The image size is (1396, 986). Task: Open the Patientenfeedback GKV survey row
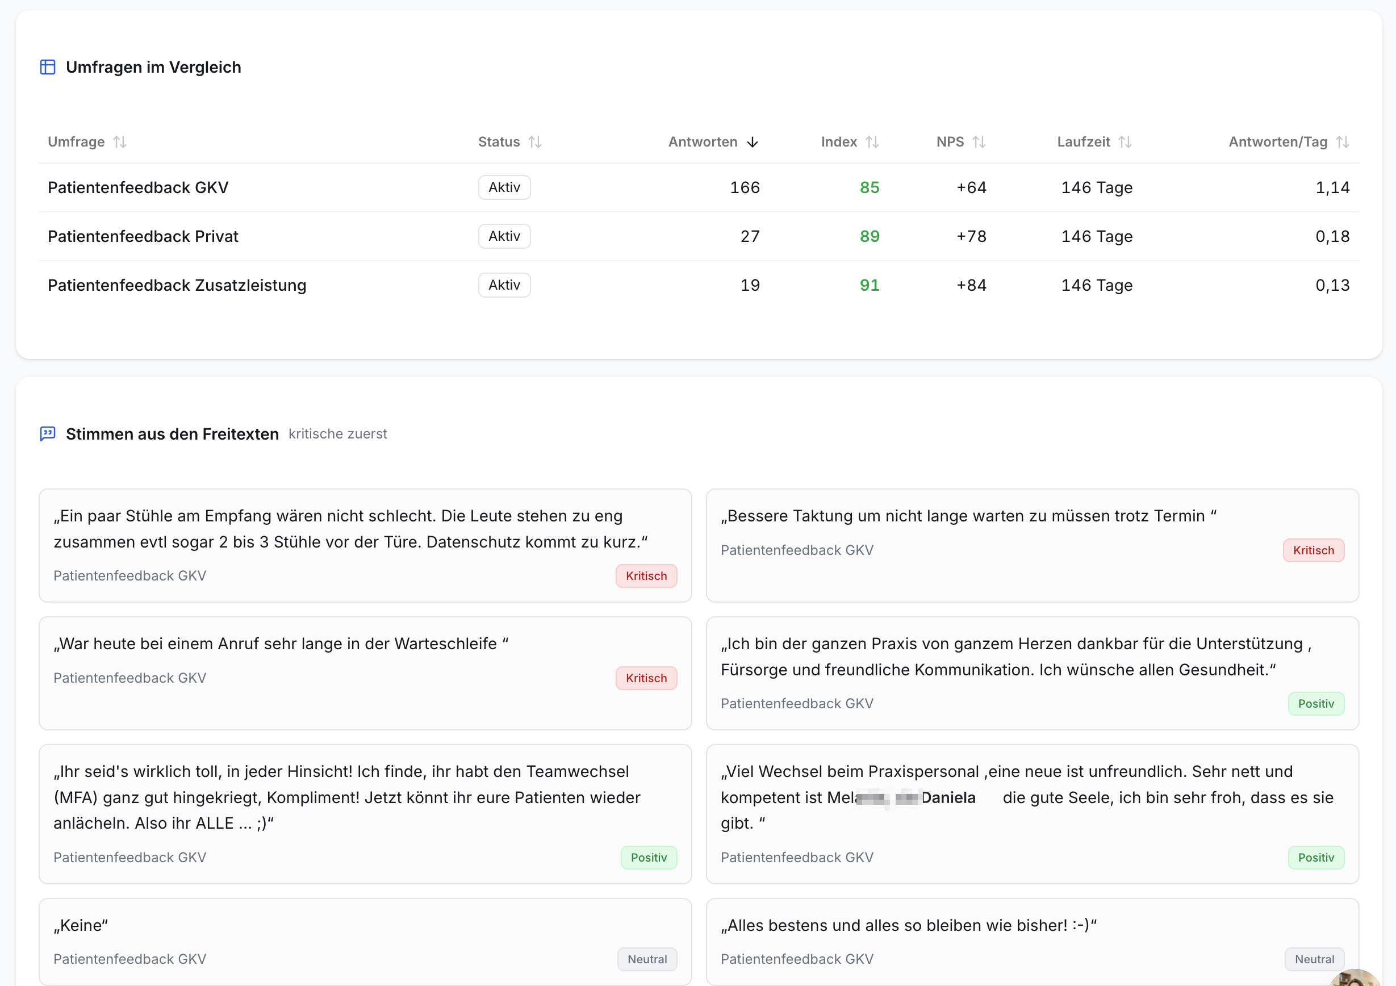point(699,188)
